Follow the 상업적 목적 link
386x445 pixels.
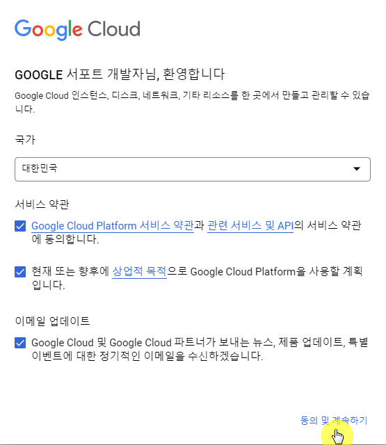(x=139, y=272)
